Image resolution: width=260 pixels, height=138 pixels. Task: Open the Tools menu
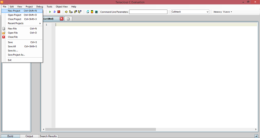pyautogui.click(x=49, y=6)
